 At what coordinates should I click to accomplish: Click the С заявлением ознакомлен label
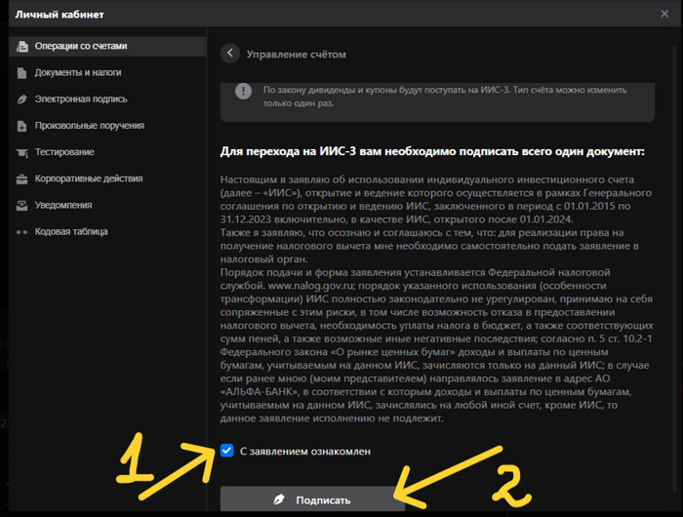pyautogui.click(x=304, y=452)
